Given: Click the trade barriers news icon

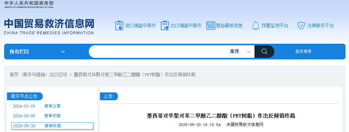Looking at the screenshot, I should coord(211,25).
